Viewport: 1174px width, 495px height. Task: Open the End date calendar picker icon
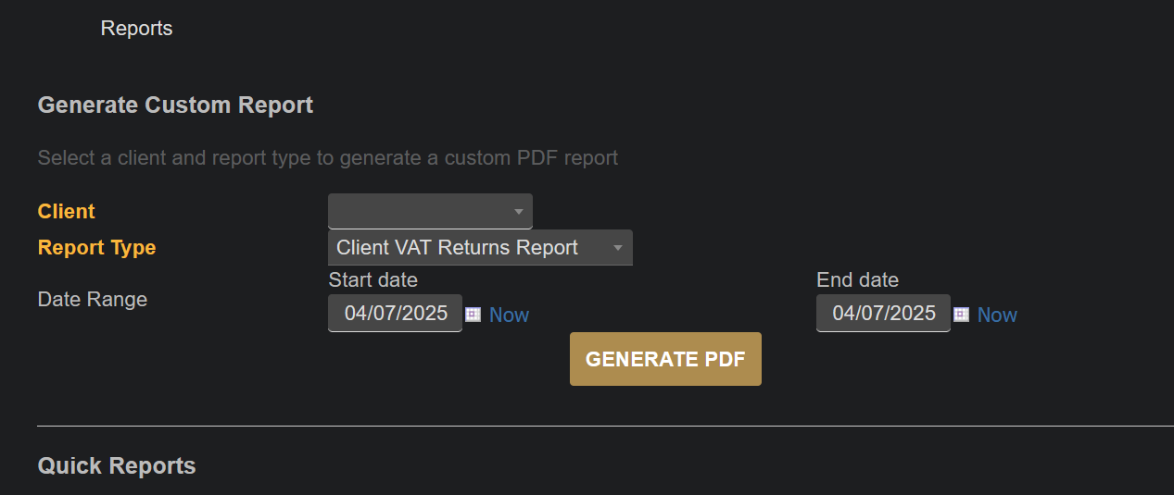[961, 315]
